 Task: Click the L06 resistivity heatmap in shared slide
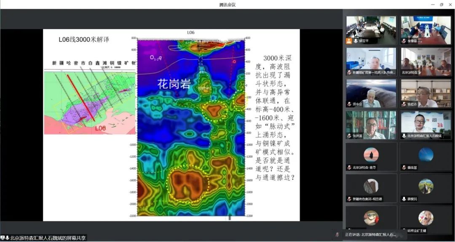(191, 126)
